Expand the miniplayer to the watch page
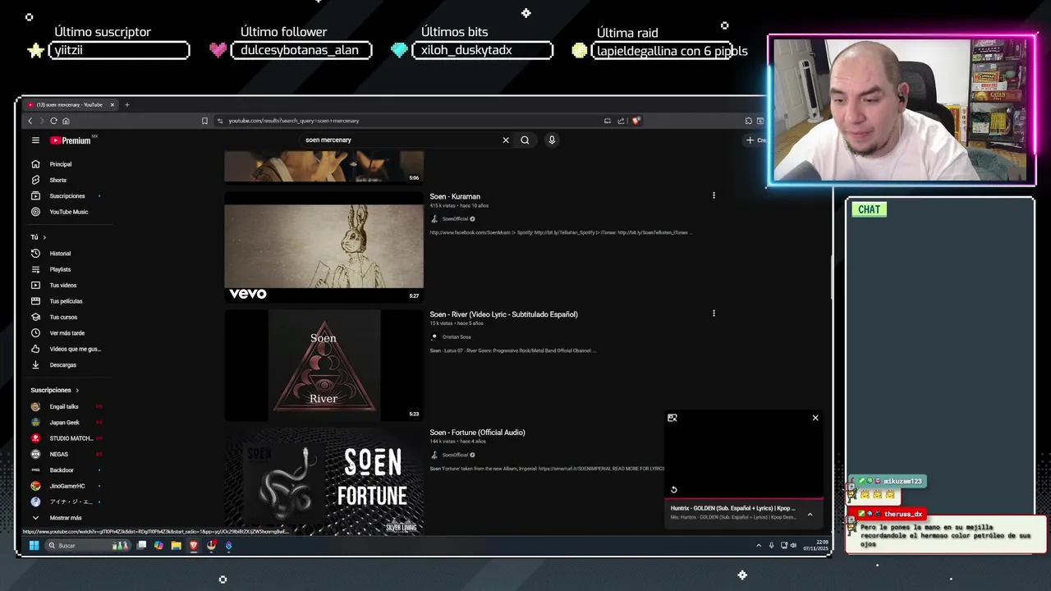1051x591 pixels. (x=672, y=418)
